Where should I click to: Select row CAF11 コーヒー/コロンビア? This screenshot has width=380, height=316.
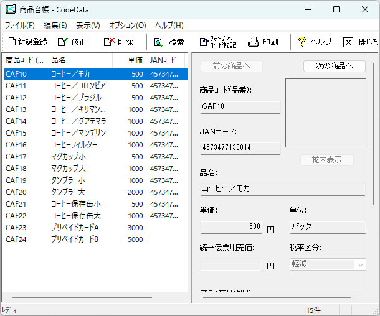[96, 86]
